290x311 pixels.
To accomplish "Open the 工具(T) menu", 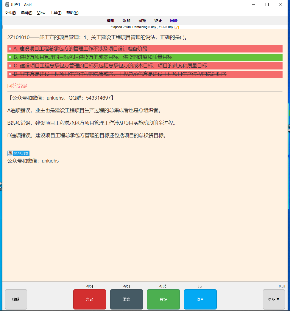I will point(56,13).
